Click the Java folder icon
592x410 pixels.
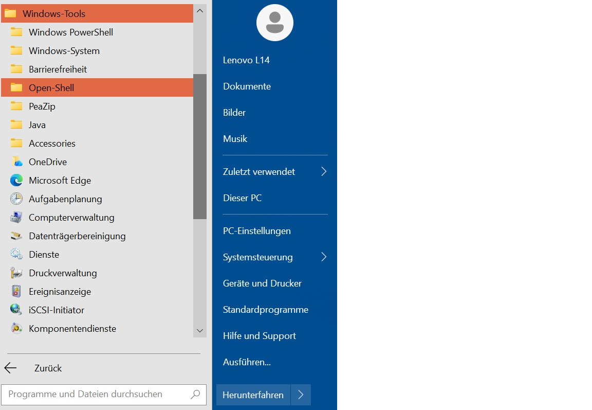tap(16, 124)
